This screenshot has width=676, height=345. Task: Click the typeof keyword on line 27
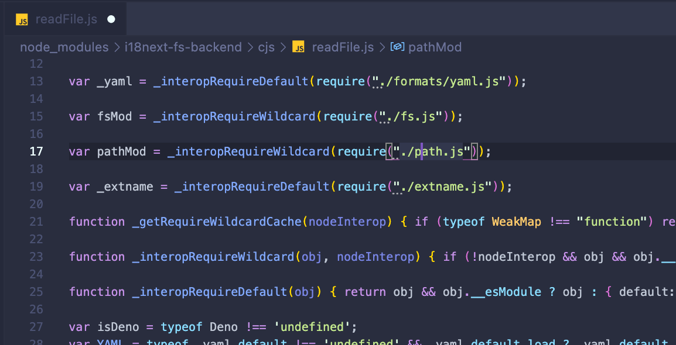coord(182,327)
